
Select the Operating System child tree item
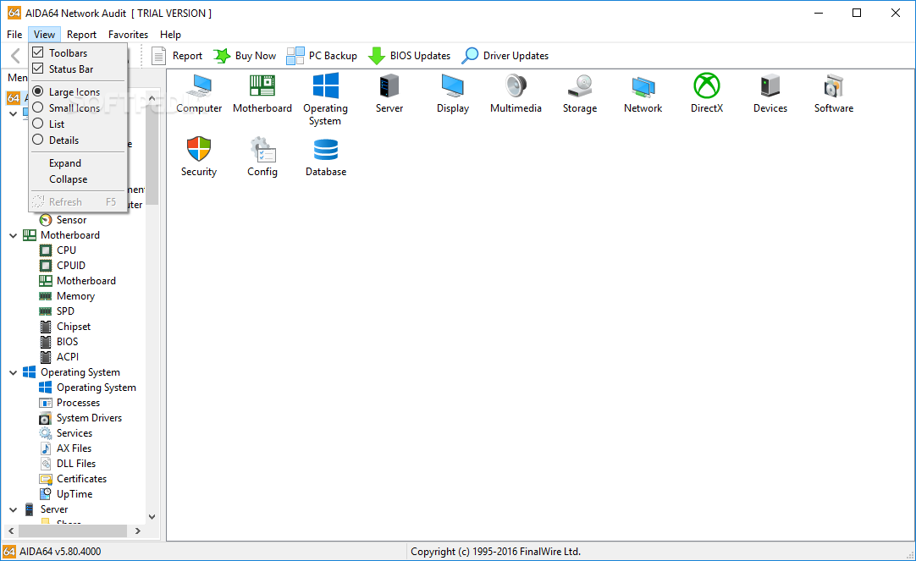click(88, 388)
